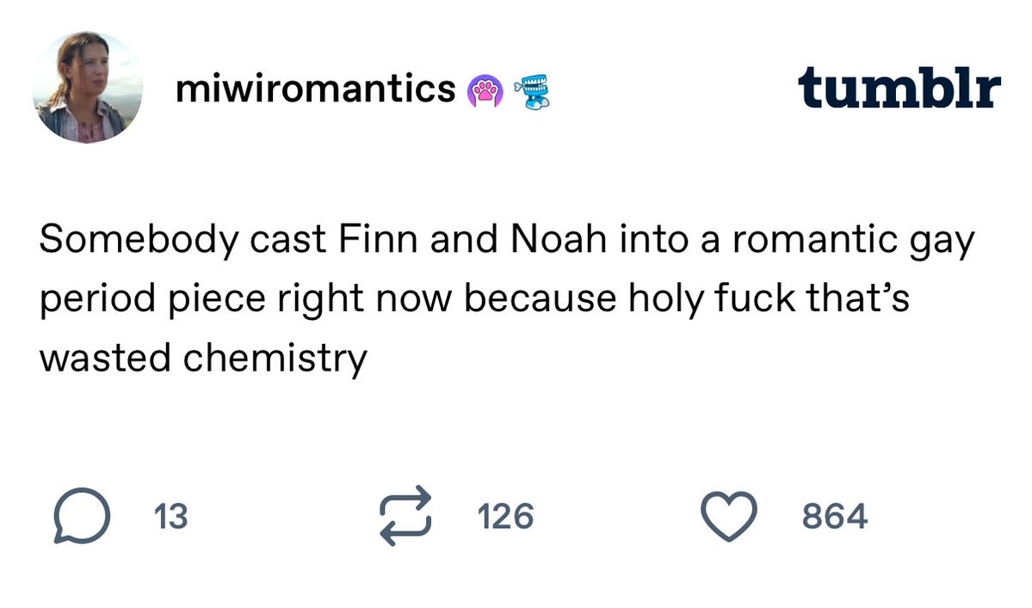1032x608 pixels.
Task: Like the post with the heart icon
Action: click(x=728, y=517)
